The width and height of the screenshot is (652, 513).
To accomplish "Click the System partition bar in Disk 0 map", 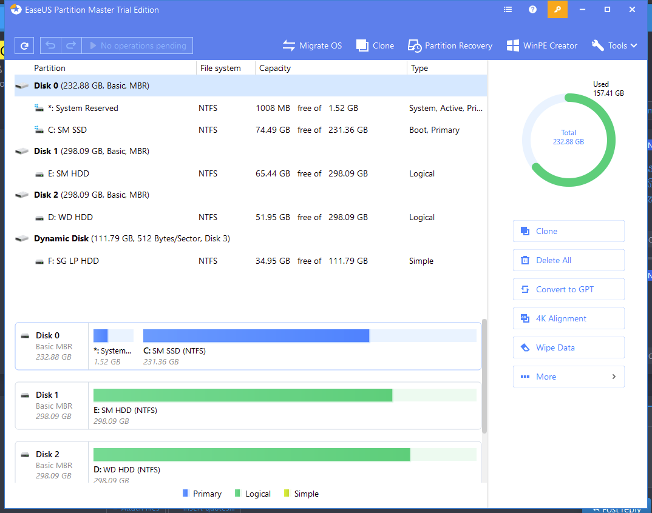I will [x=113, y=335].
